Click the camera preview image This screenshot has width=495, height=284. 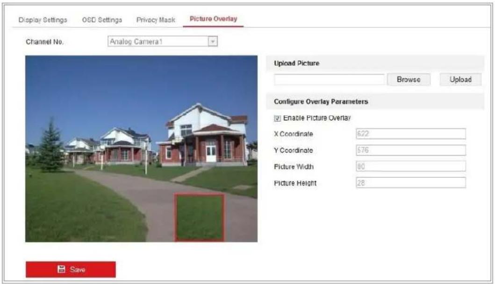pyautogui.click(x=142, y=149)
